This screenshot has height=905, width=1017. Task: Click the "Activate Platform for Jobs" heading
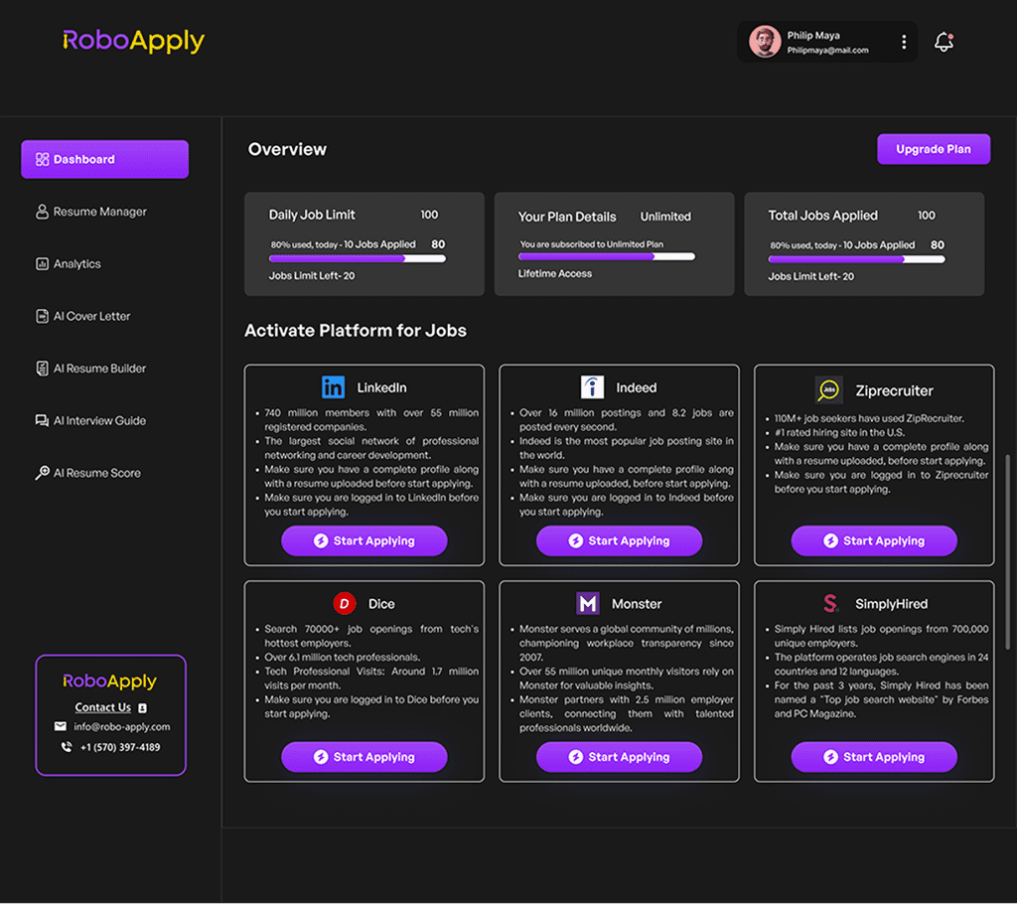pyautogui.click(x=356, y=331)
